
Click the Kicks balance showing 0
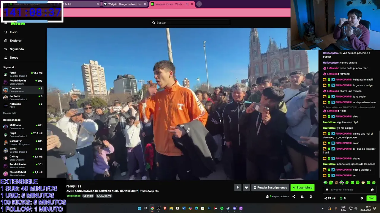click(343, 198)
